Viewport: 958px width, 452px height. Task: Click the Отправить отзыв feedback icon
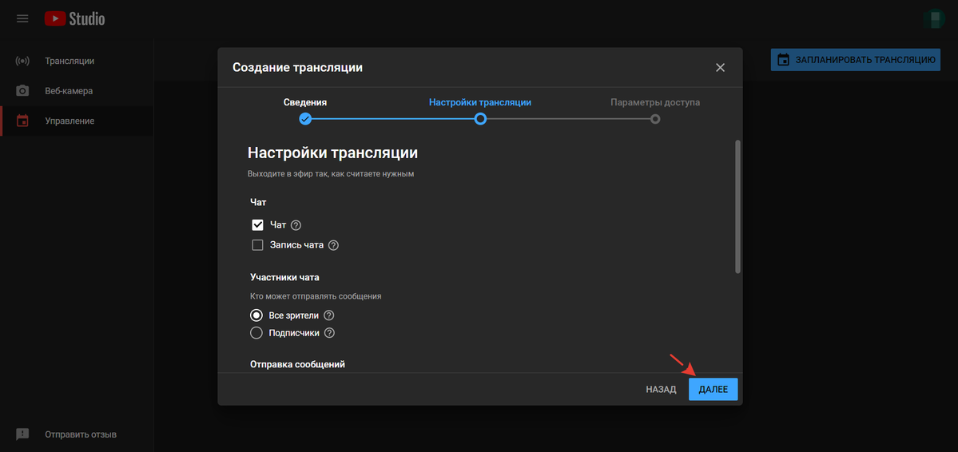pos(22,434)
